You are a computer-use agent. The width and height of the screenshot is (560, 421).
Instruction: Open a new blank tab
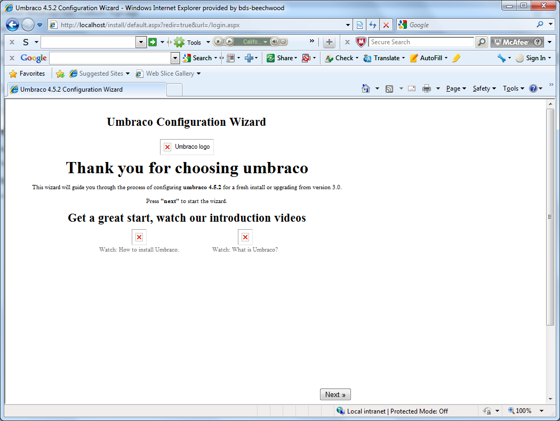[x=174, y=89]
